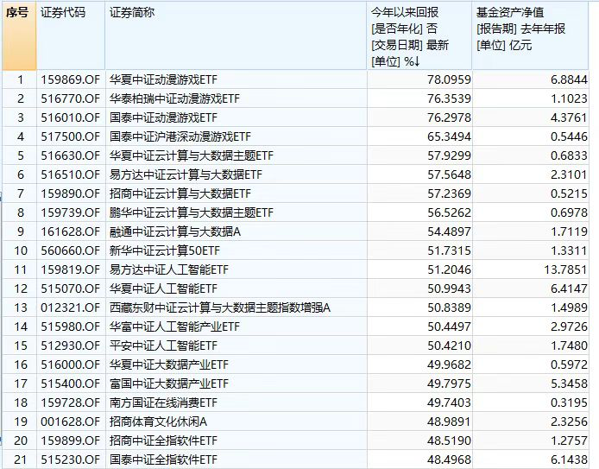Open 华夏中证大数据产业ETF name
Image resolution: width=599 pixels, height=469 pixels.
coord(169,364)
